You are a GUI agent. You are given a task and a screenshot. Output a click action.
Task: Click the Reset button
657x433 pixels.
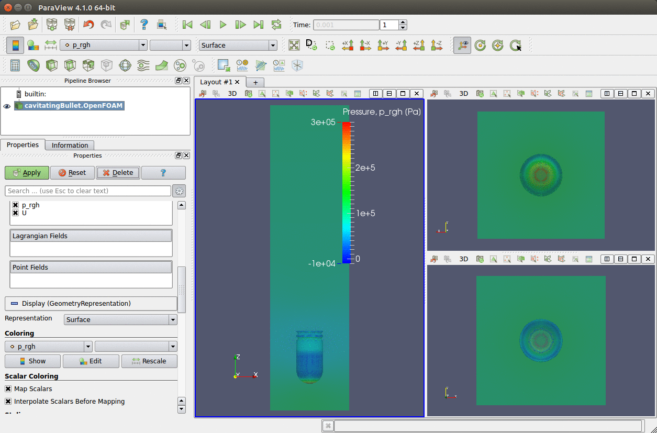click(72, 173)
